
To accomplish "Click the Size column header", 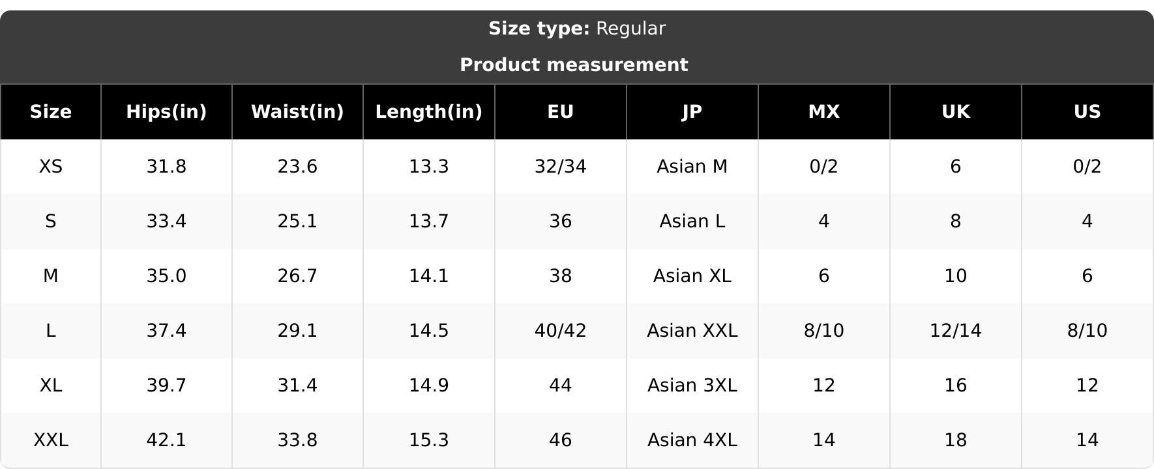I will click(x=51, y=112).
